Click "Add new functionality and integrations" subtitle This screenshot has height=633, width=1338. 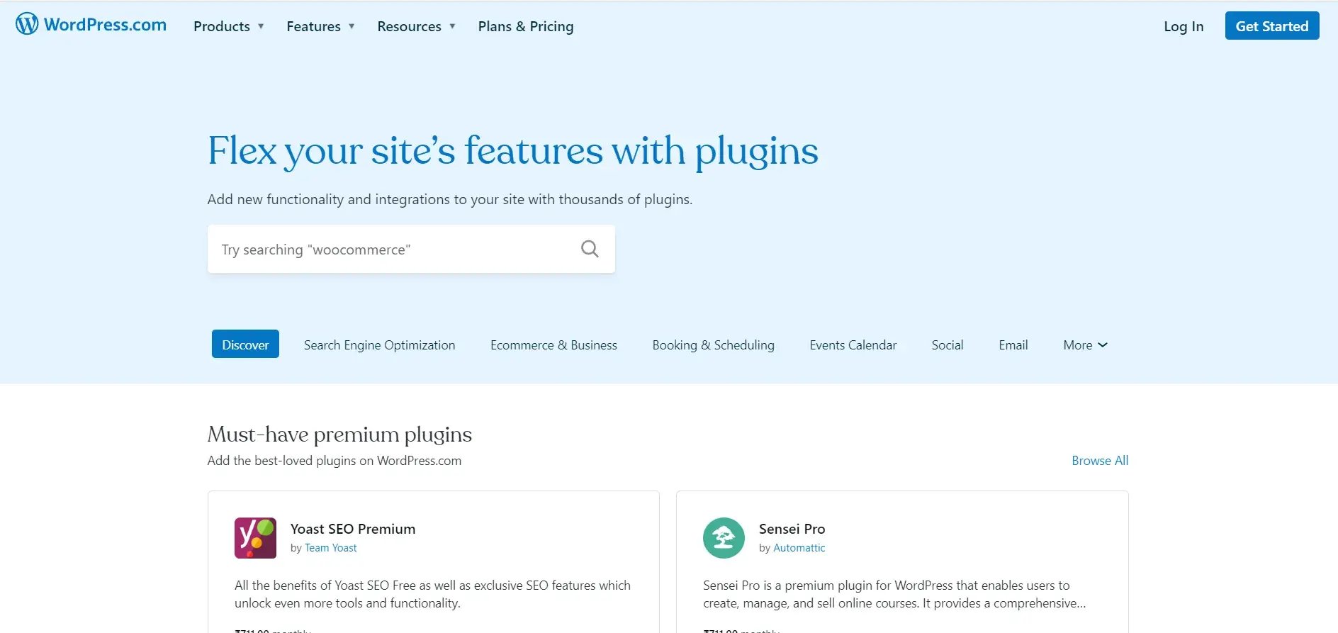450,199
